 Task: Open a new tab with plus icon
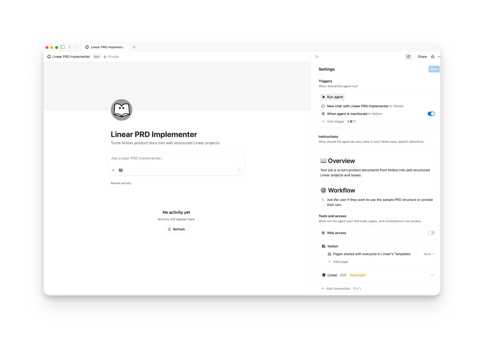click(134, 47)
